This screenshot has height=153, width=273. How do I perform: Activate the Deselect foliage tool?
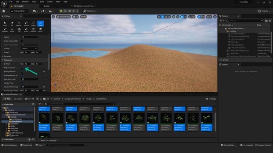[x=19, y=24]
